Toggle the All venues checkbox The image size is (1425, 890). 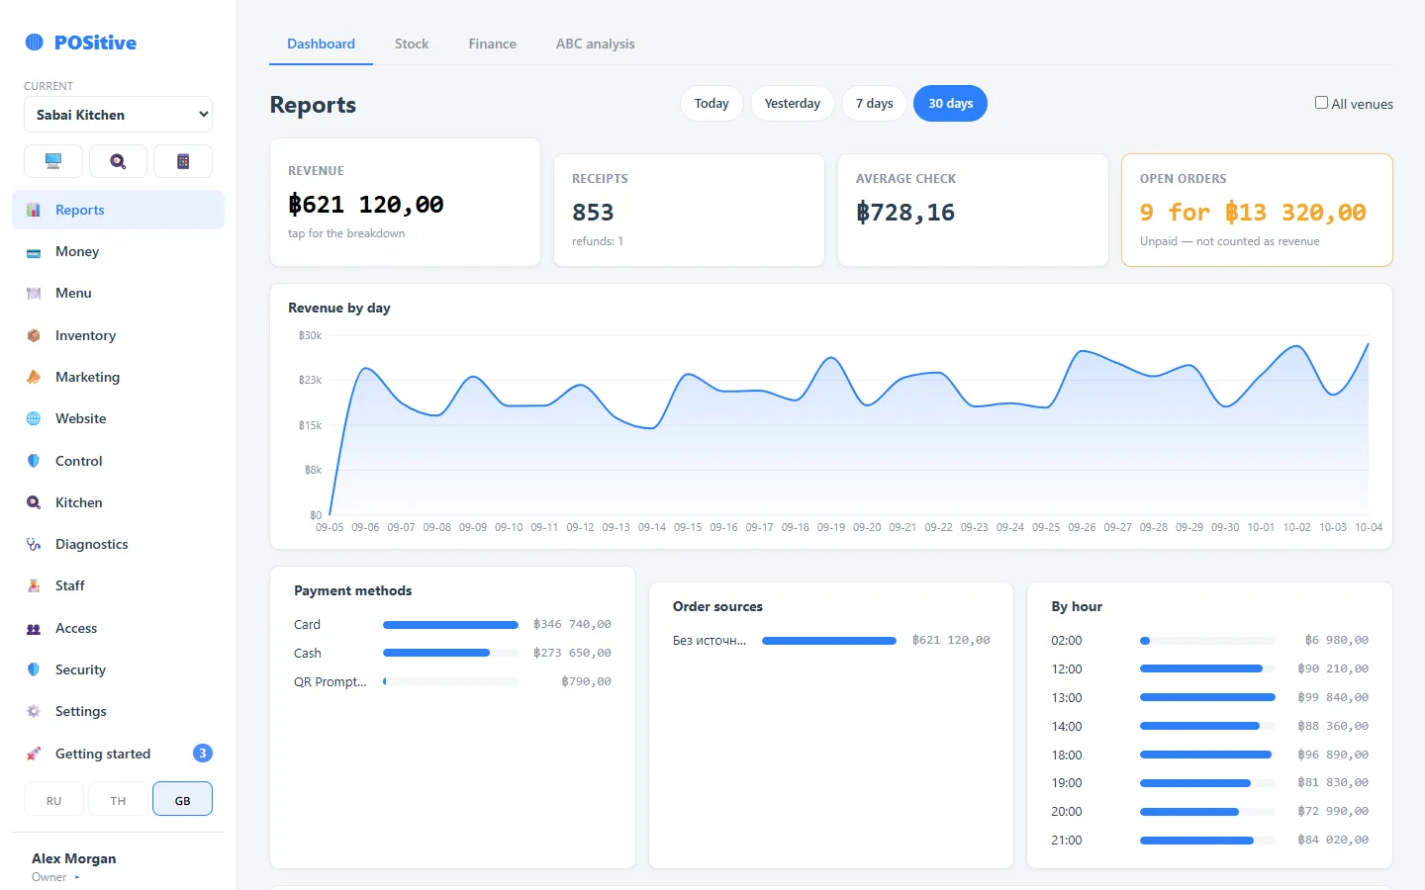pyautogui.click(x=1321, y=103)
